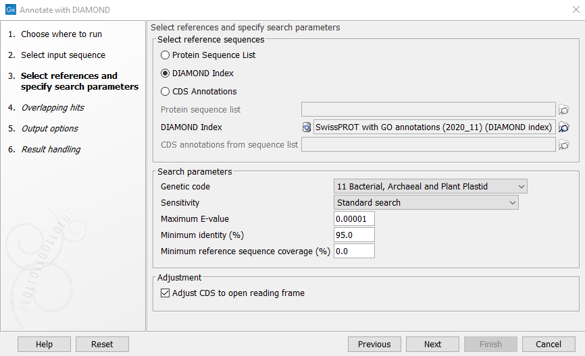This screenshot has height=356, width=585.
Task: Open the Genetic code dropdown
Action: [430, 186]
